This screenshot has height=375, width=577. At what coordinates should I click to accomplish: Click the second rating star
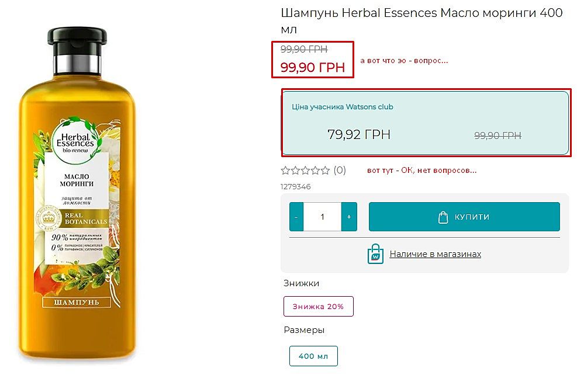(295, 171)
